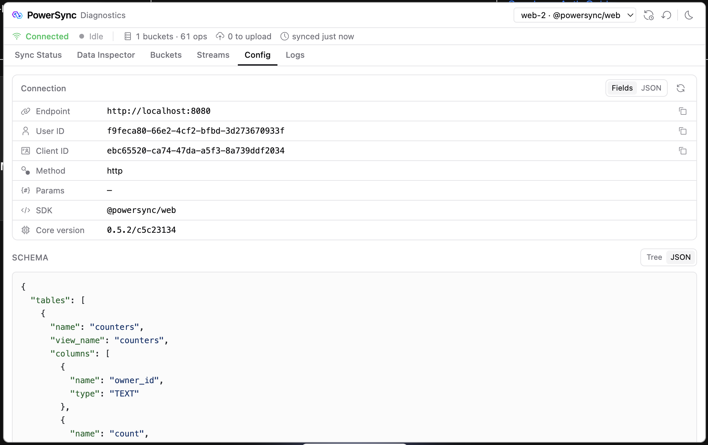The height and width of the screenshot is (445, 708).
Task: Click the "0 to upload" status text
Action: click(x=249, y=37)
